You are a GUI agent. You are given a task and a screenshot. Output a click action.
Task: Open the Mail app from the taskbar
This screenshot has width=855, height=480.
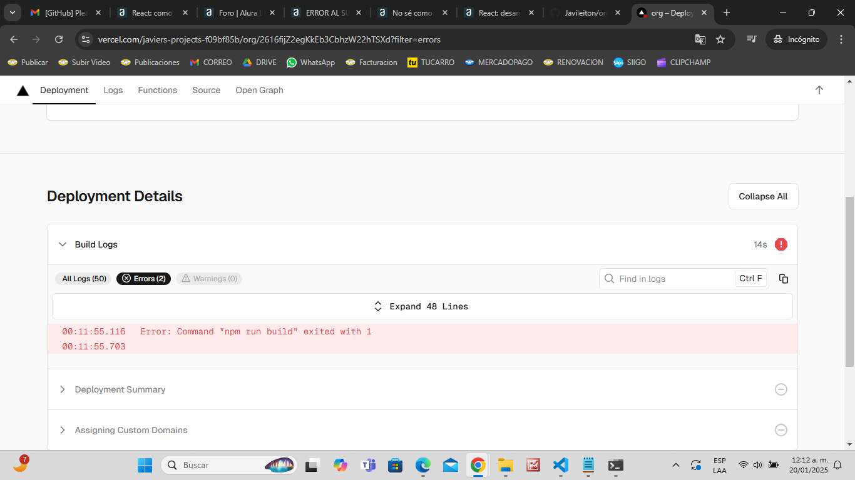[451, 465]
